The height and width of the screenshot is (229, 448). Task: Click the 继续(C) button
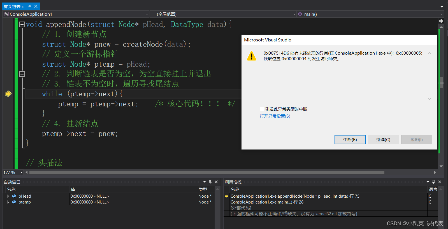pyautogui.click(x=383, y=139)
